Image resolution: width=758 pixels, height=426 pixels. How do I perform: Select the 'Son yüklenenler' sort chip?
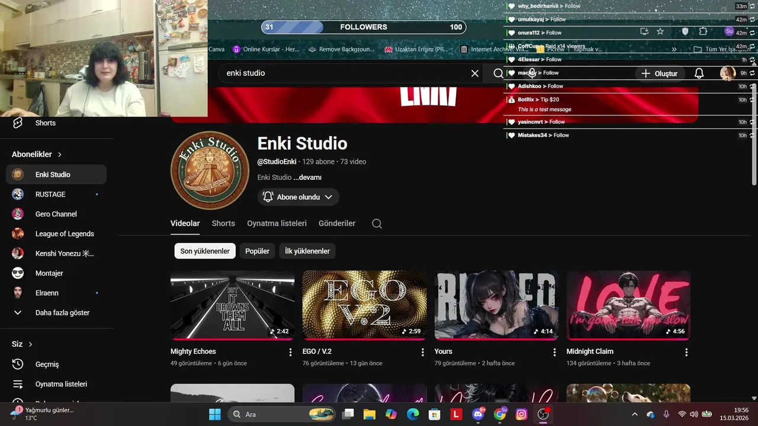click(205, 251)
